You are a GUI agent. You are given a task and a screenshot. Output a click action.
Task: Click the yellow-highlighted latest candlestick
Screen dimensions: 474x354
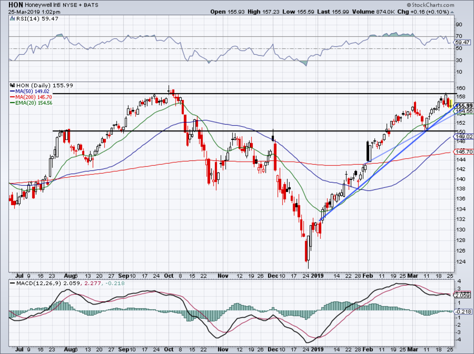coord(450,104)
